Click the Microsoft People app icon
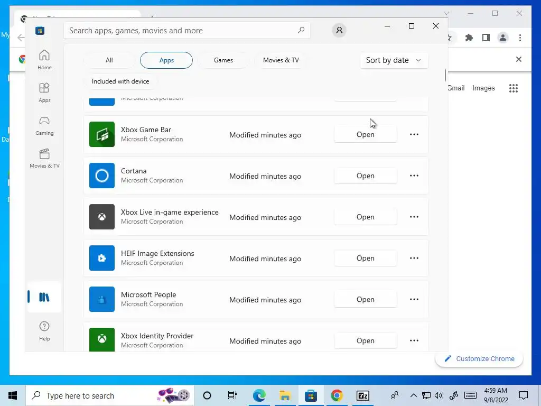 point(102,299)
